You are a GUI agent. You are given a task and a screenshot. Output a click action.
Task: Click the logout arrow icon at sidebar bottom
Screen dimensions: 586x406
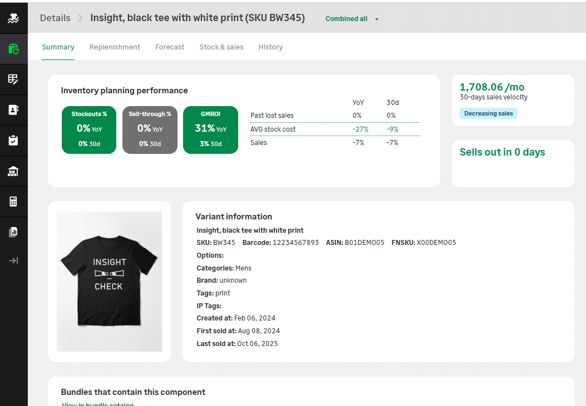[13, 260]
